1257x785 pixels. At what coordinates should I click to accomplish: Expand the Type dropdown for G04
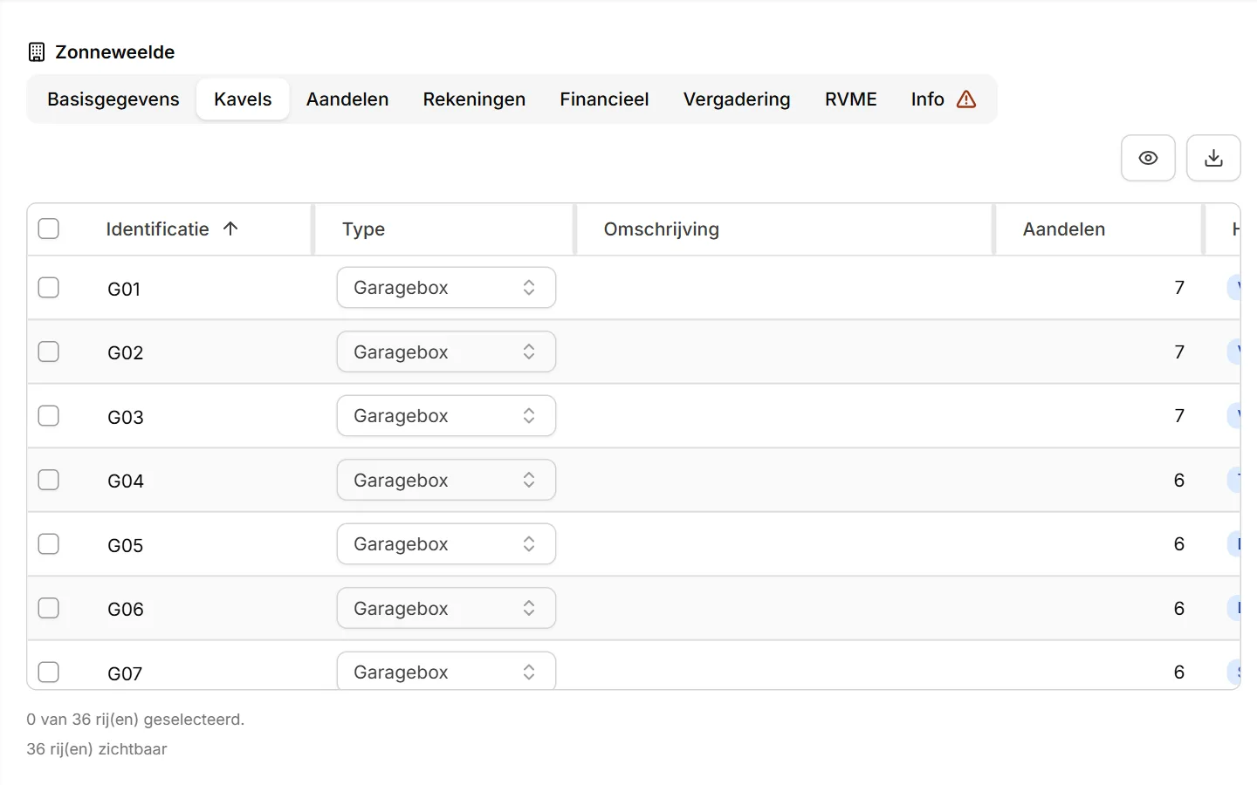(446, 480)
